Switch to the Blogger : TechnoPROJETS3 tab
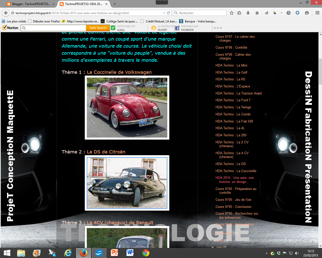This screenshot has width=322, height=258. click(x=31, y=4)
